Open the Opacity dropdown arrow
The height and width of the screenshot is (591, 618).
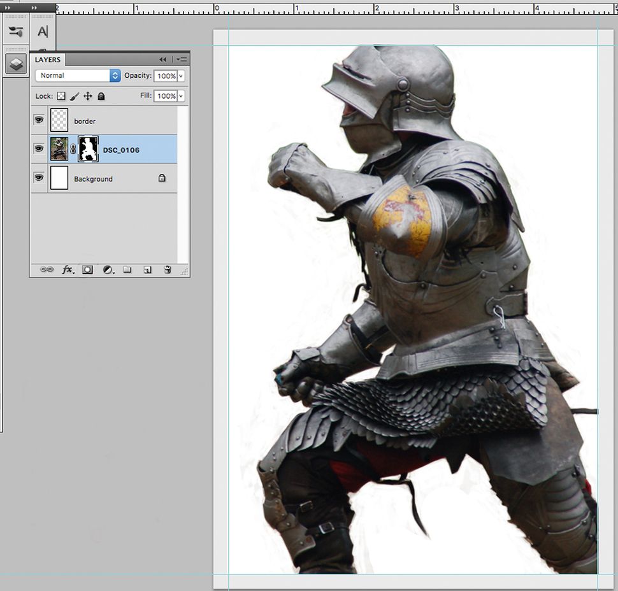point(180,75)
